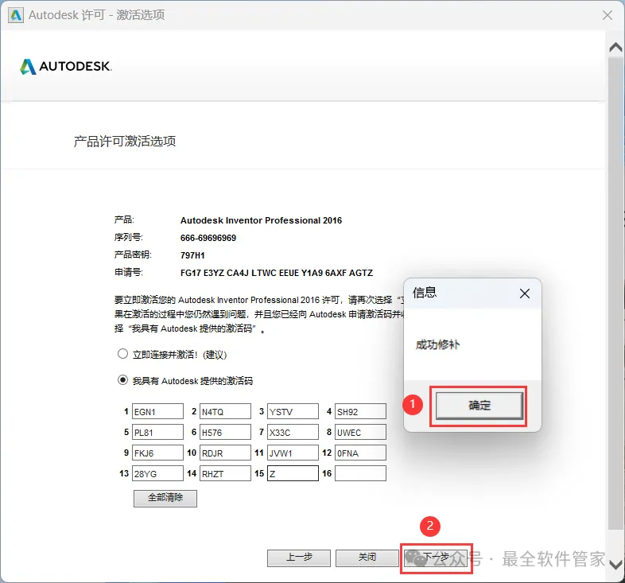Image resolution: width=625 pixels, height=583 pixels.
Task: Click the serial number 666-69696969
Action: (x=208, y=238)
